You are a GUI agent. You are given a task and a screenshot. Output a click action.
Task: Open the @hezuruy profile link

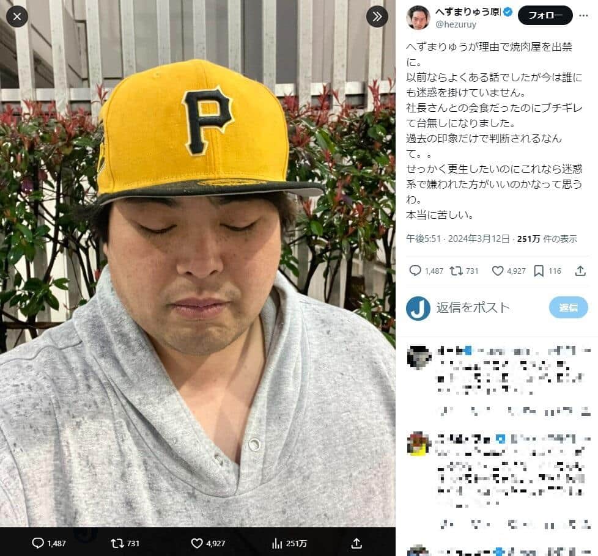pos(456,24)
